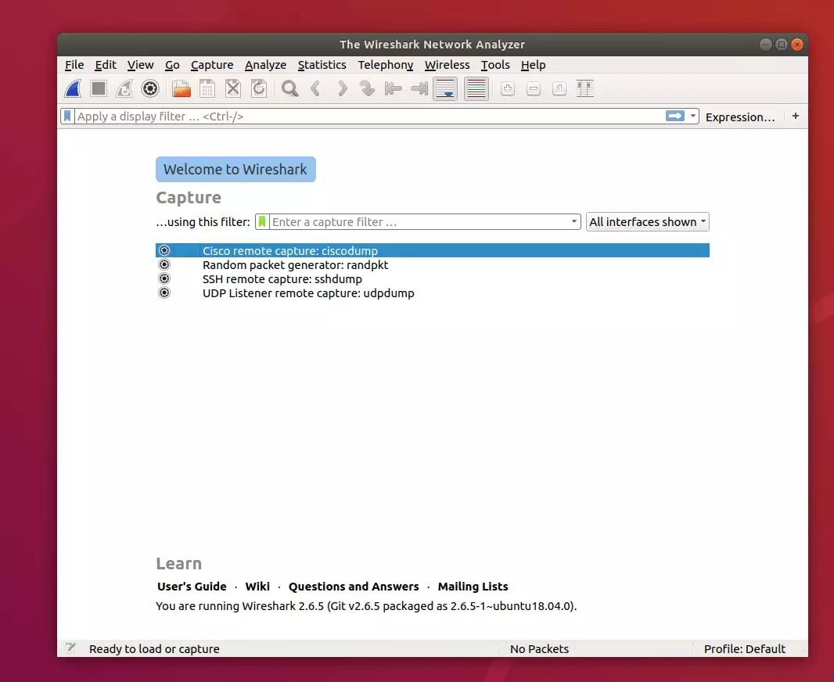Open the Wiki link

257,587
